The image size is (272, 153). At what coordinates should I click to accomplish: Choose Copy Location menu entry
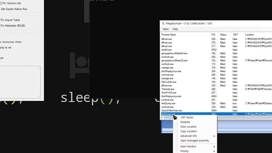coord(188,131)
